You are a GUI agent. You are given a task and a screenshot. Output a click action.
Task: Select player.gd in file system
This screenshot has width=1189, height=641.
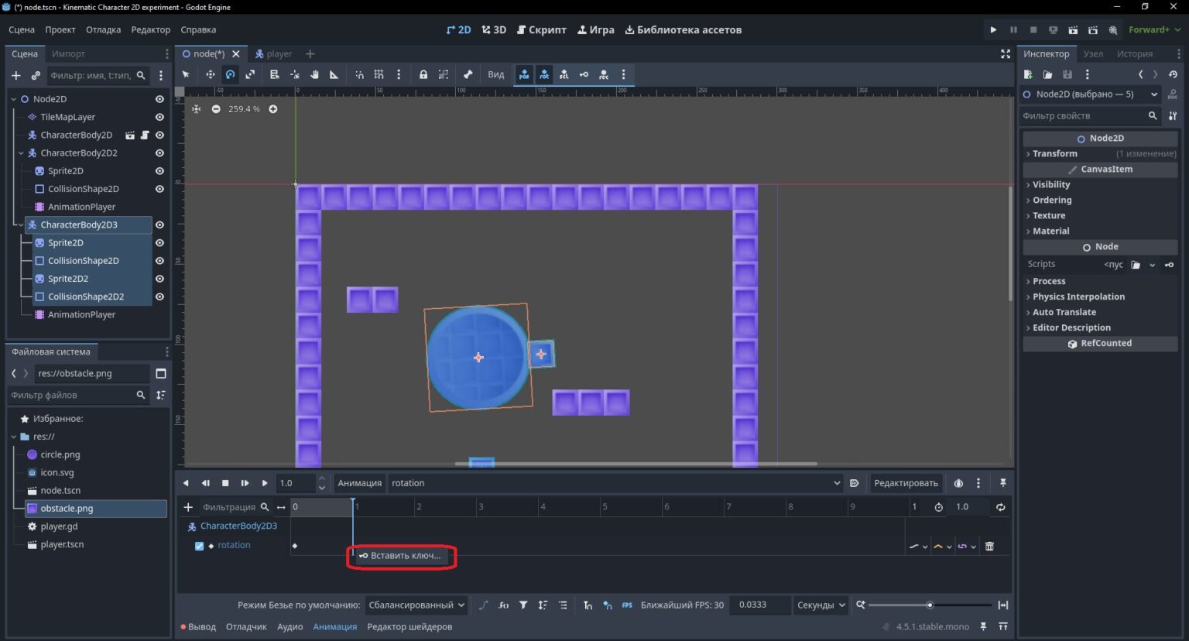click(x=59, y=526)
